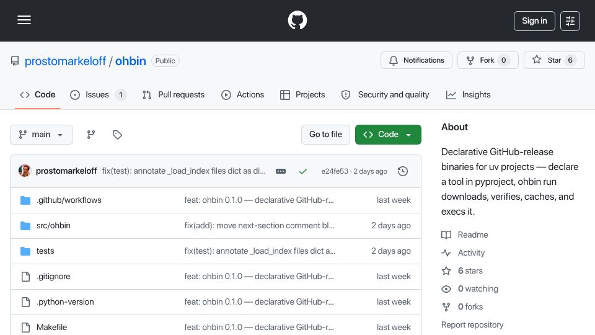Image resolution: width=595 pixels, height=335 pixels.
Task: Open the .python-version file
Action: point(65,302)
